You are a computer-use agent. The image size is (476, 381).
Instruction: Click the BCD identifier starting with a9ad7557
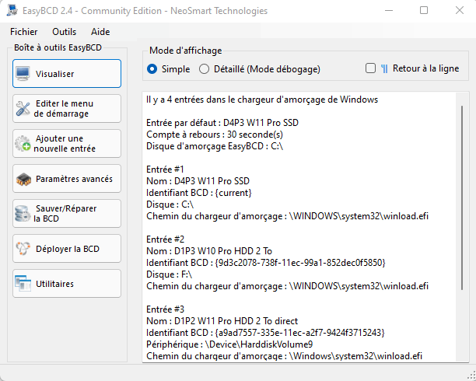[299, 333]
